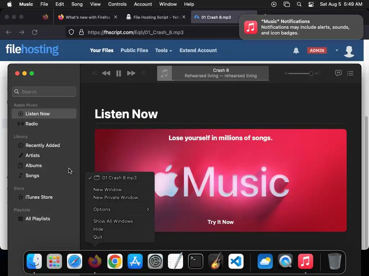Adjust the Music volume slider
Screen dimensions: 369x276
point(301,73)
